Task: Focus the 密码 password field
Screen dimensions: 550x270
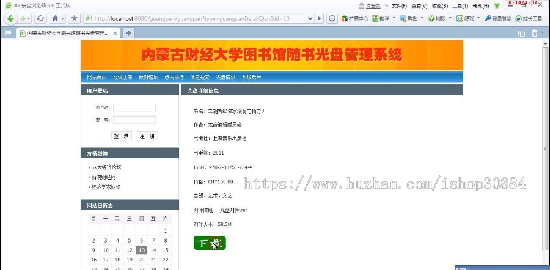Action: tap(134, 120)
